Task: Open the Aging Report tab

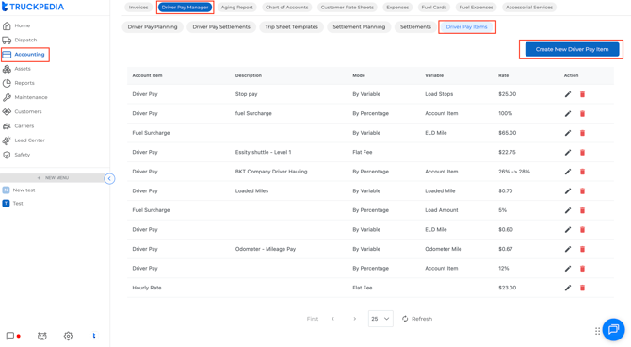Action: 237,8
